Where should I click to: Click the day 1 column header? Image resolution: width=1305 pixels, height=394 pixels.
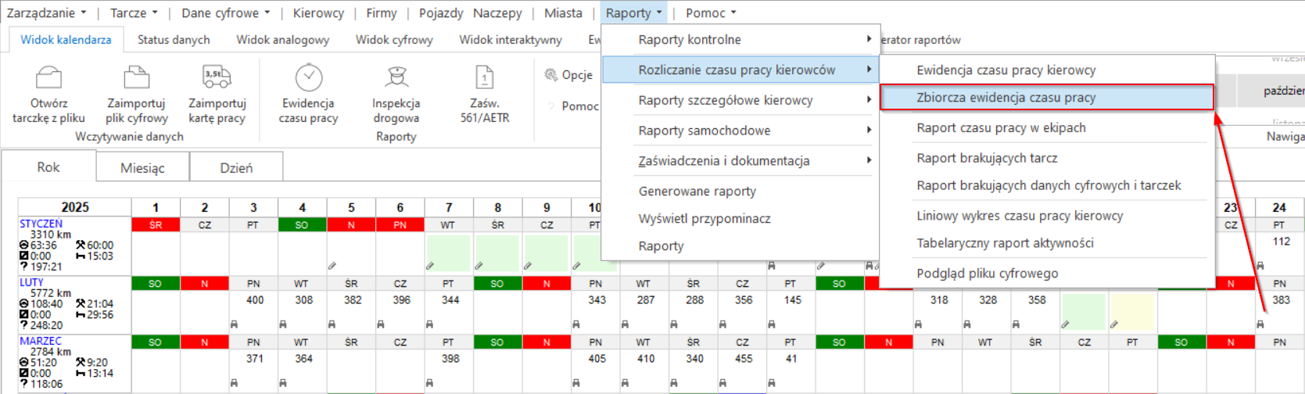tap(156, 207)
